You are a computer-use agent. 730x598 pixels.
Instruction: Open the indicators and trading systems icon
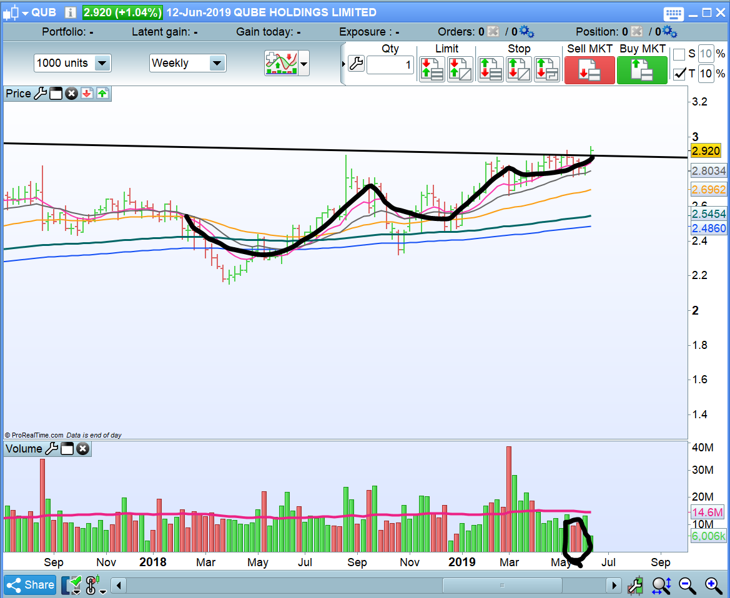click(x=281, y=63)
